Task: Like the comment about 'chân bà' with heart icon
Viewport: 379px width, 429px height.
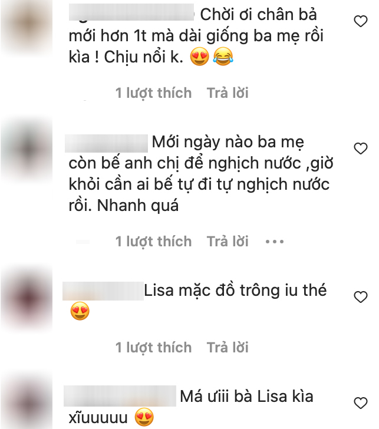Action: [360, 21]
